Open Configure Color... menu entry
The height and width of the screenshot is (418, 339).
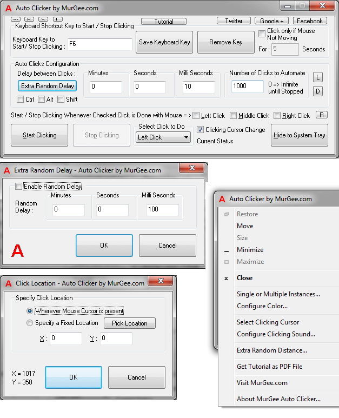tap(262, 306)
